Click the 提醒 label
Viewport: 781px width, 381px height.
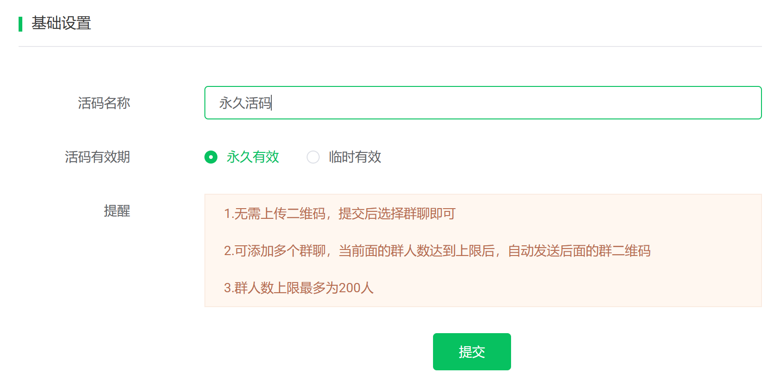117,211
